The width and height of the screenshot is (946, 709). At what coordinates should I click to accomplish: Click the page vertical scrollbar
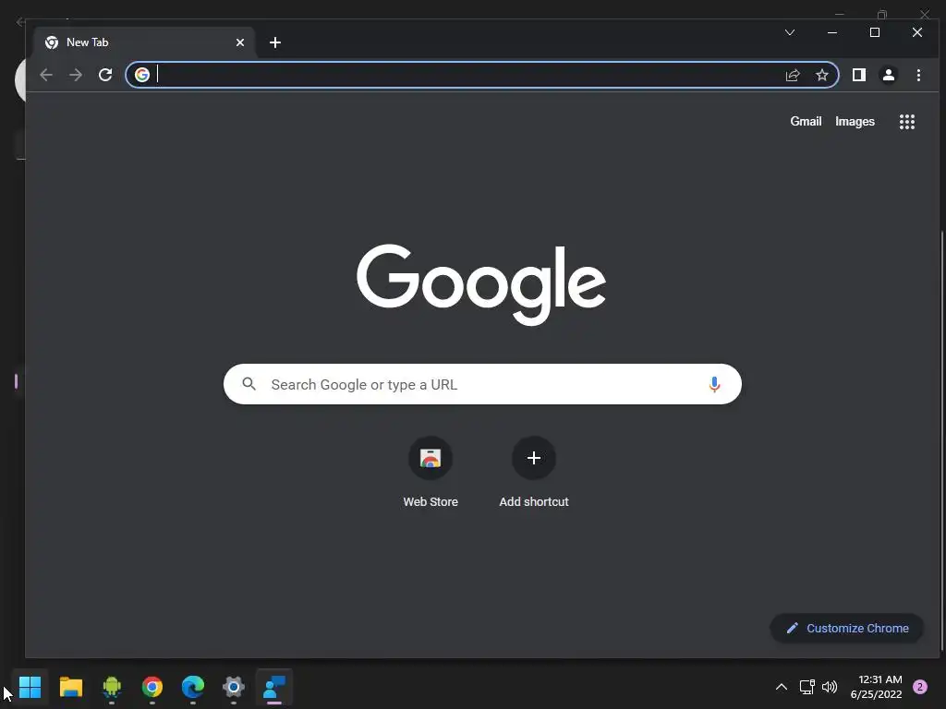tap(942, 440)
